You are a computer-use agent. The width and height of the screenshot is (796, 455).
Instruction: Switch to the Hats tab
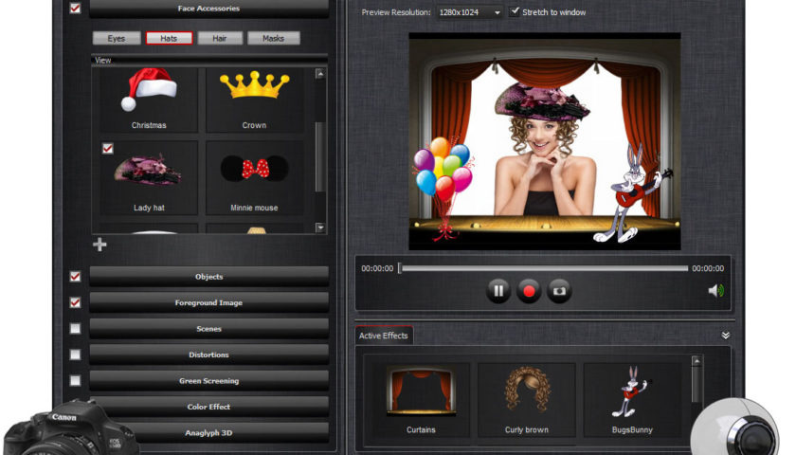point(169,38)
